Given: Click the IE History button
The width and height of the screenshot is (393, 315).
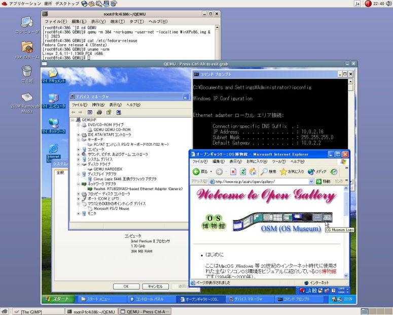Looking at the screenshot, I should tap(334, 172).
